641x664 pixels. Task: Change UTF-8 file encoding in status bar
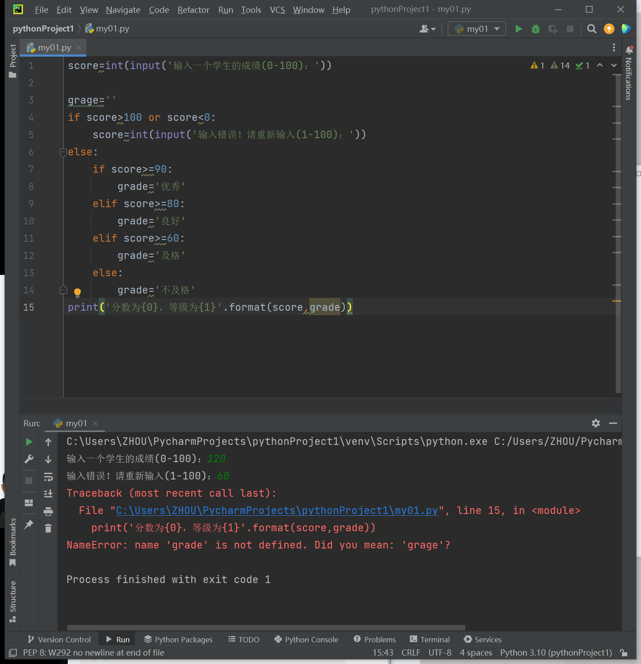click(440, 653)
